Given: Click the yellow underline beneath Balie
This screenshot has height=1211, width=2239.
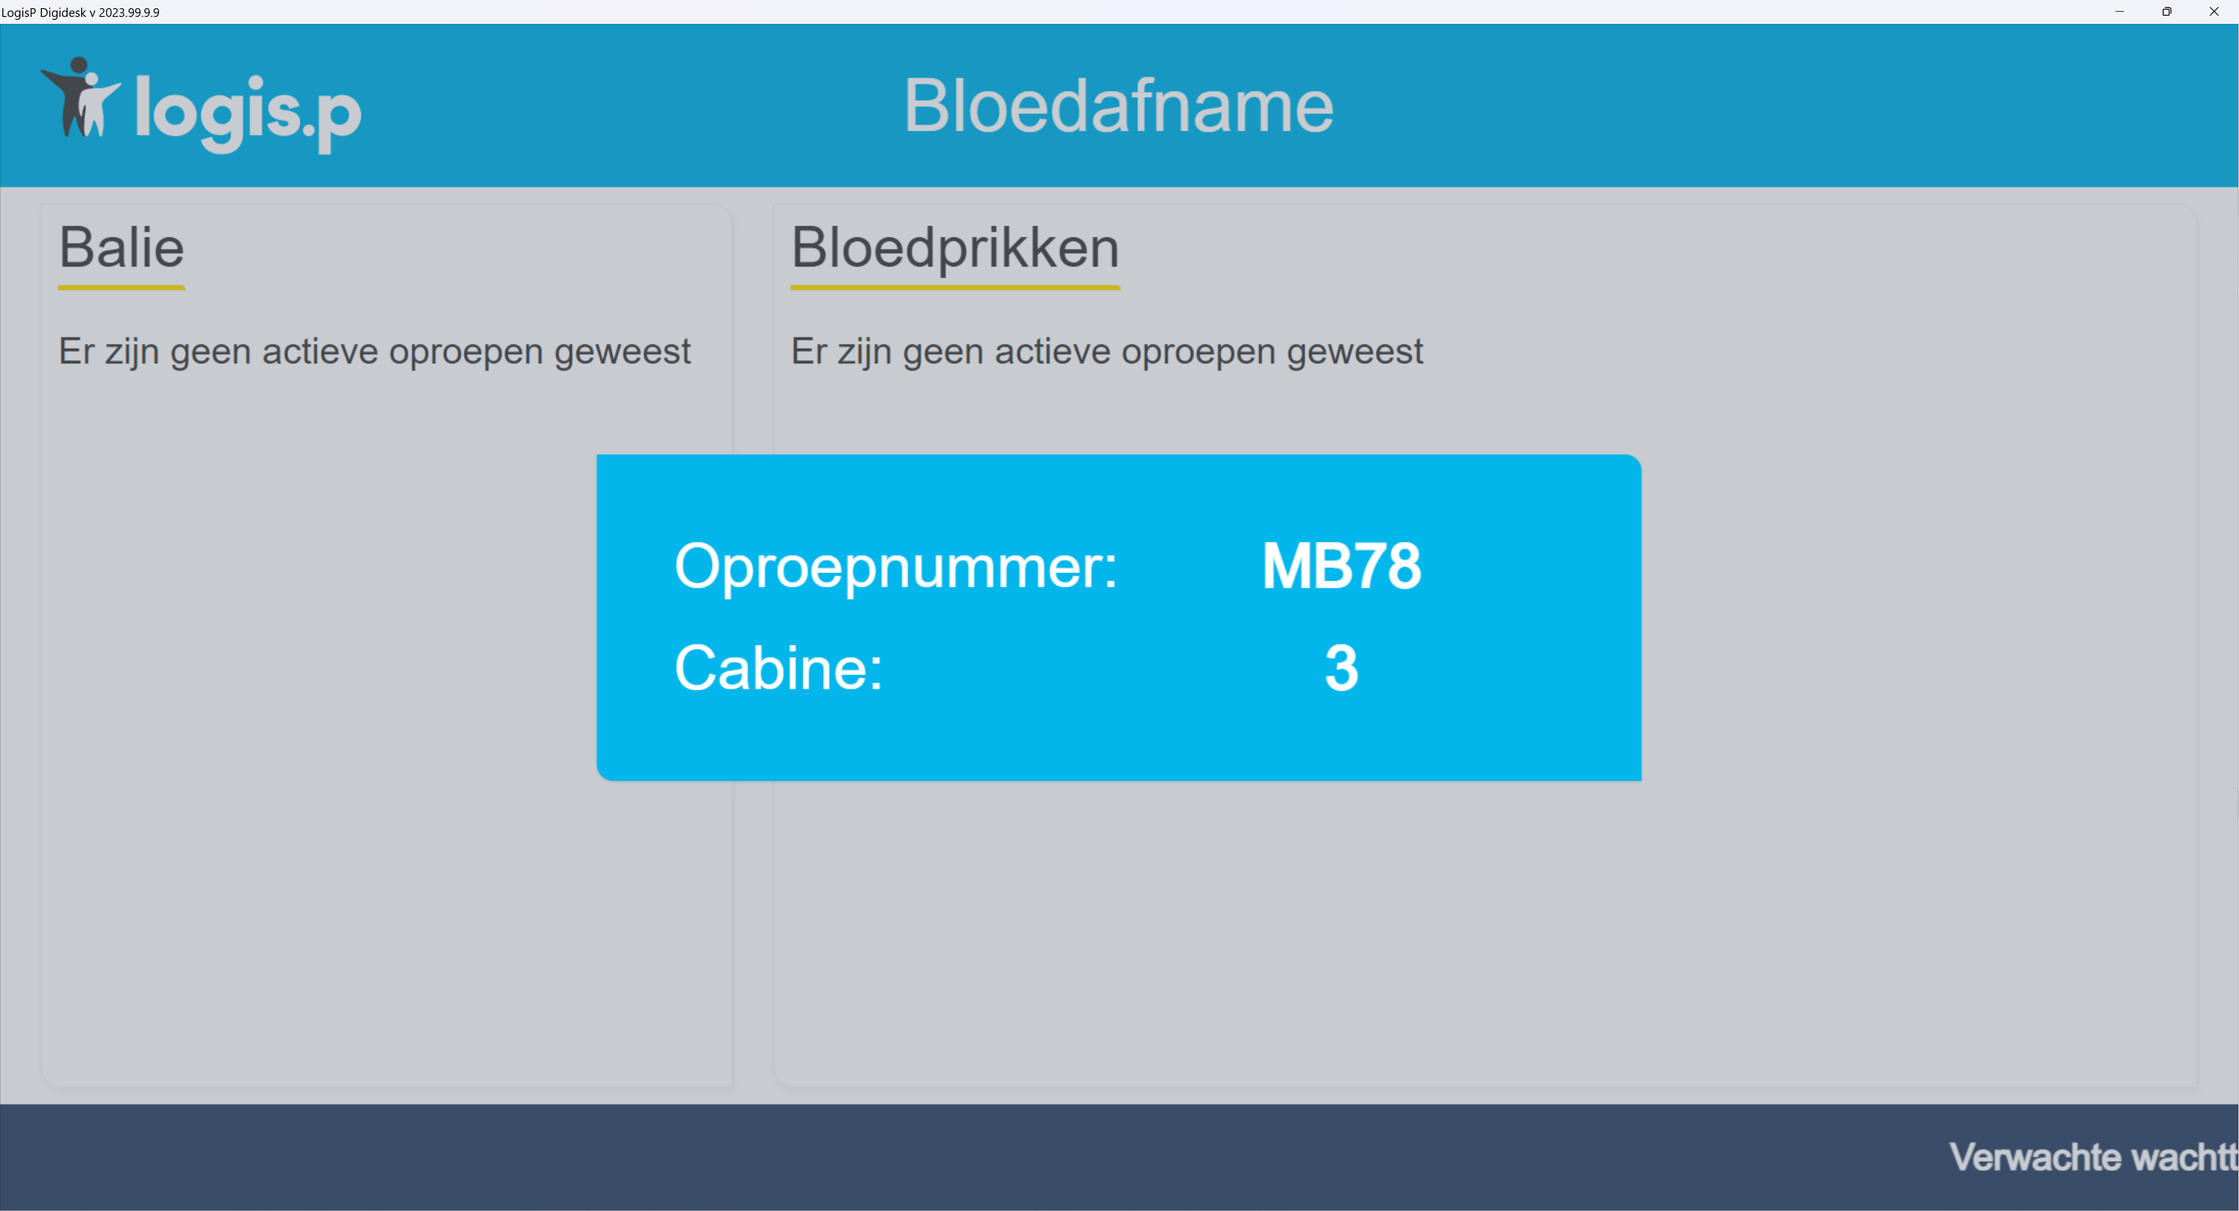Looking at the screenshot, I should pos(122,287).
